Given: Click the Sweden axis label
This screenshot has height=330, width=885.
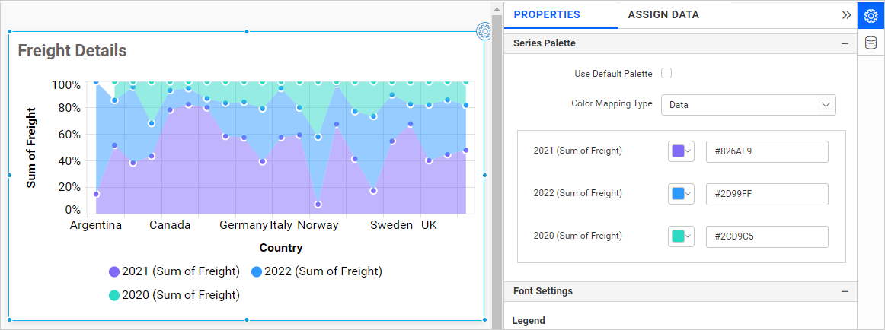Looking at the screenshot, I should click(x=391, y=225).
